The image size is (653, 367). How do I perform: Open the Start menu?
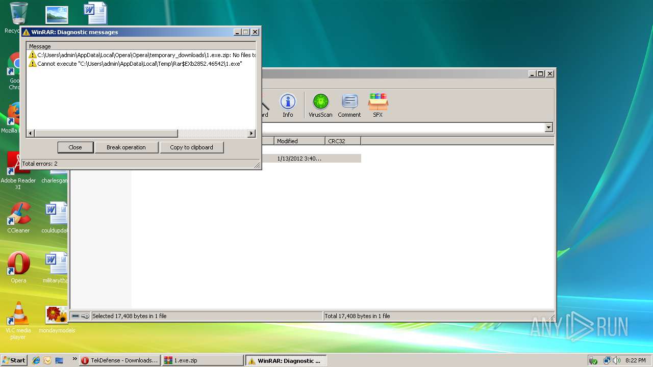tap(14, 360)
